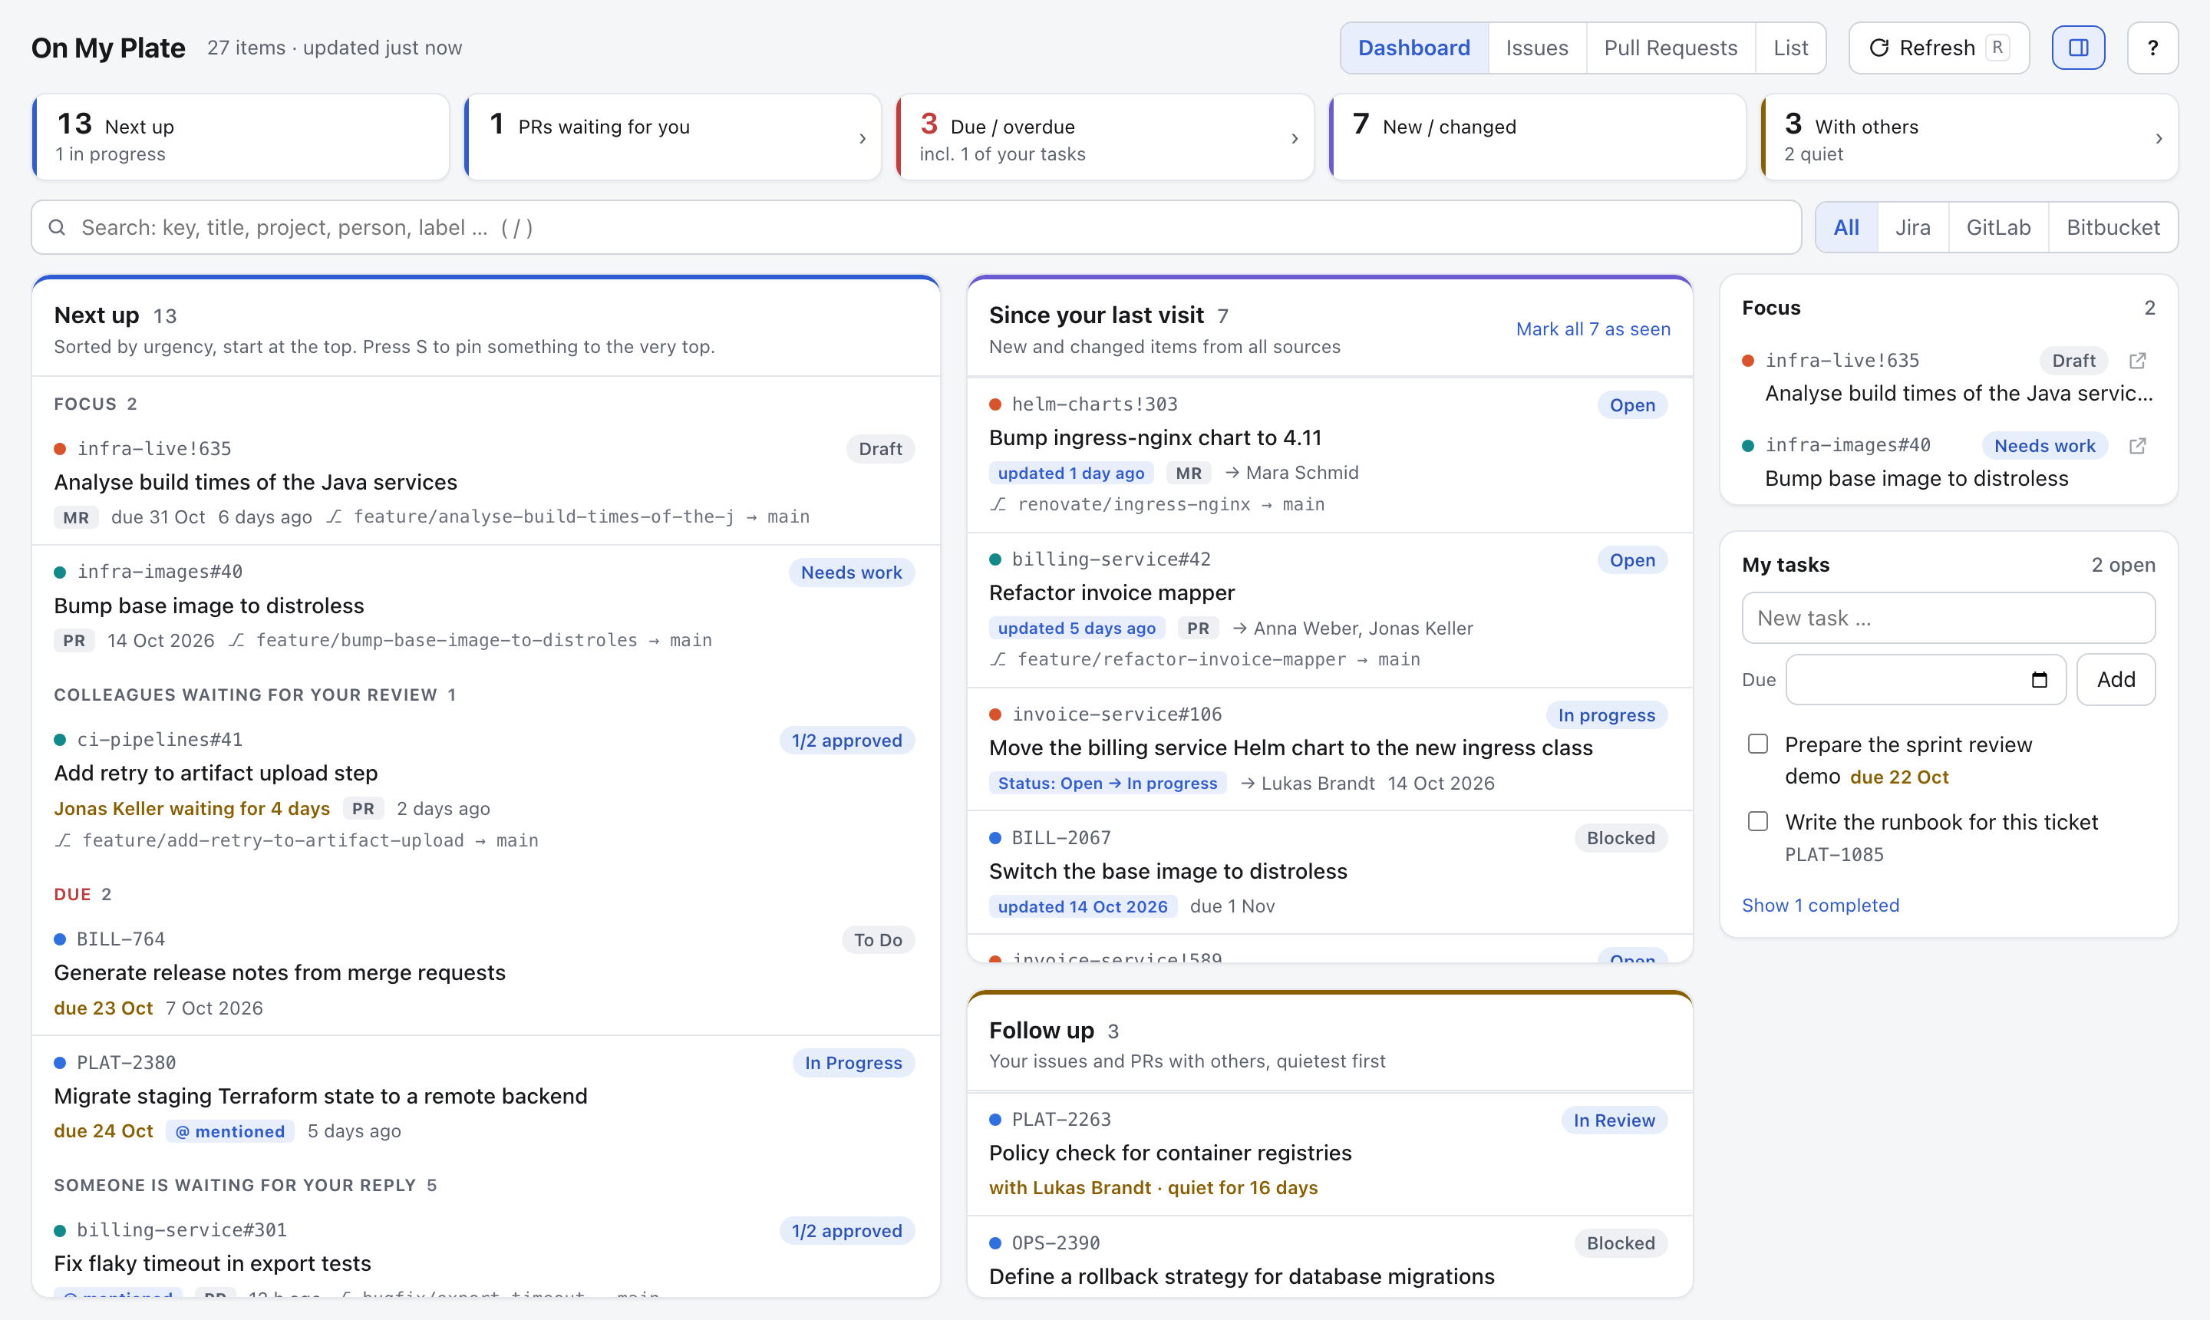This screenshot has width=2210, height=1320.
Task: Switch to the Issues tab
Action: (x=1537, y=48)
